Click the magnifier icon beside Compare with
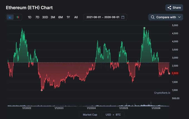This screenshot has width=189, height=119. click(x=153, y=17)
